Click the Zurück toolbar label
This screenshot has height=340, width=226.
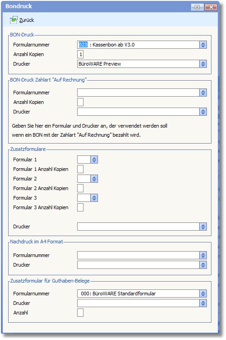(27, 20)
